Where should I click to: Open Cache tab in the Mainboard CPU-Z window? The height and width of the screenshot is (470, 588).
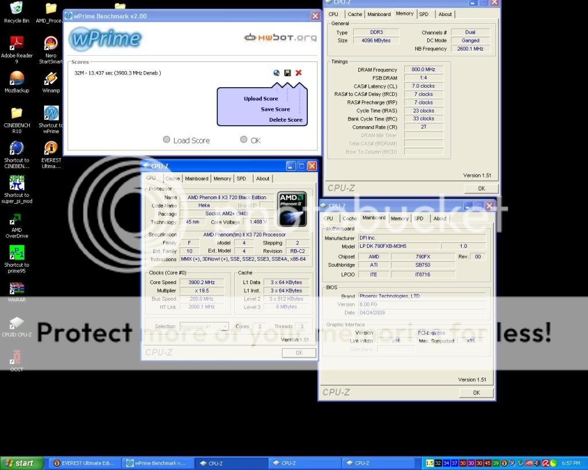click(x=350, y=219)
